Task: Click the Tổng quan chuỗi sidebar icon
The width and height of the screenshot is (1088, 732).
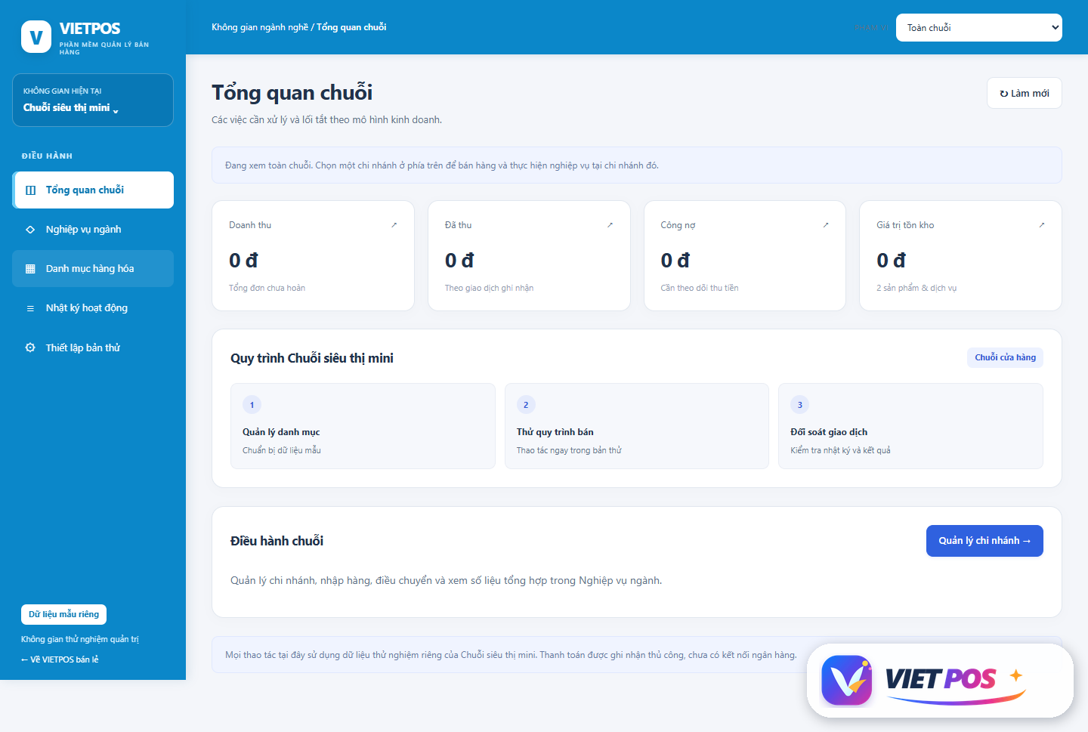Action: [30, 190]
